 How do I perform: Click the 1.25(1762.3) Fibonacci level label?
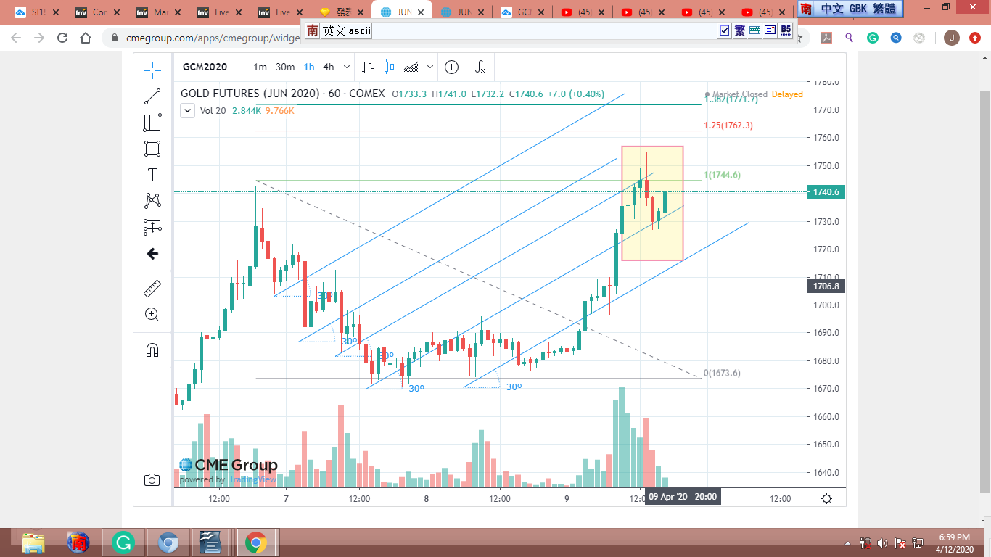(728, 125)
